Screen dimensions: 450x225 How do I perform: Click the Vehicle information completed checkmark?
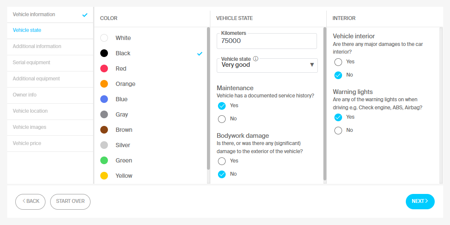pyautogui.click(x=85, y=15)
